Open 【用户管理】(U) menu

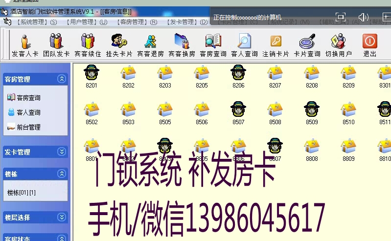pyautogui.click(x=87, y=22)
